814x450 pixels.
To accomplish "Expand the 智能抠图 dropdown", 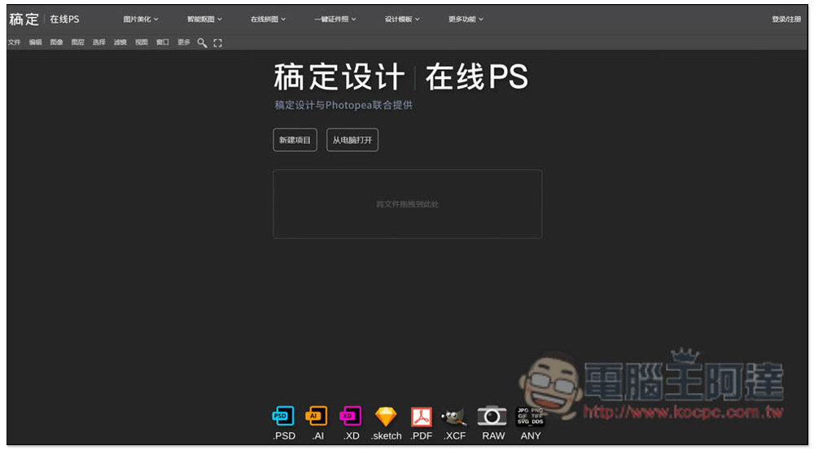I will point(204,20).
